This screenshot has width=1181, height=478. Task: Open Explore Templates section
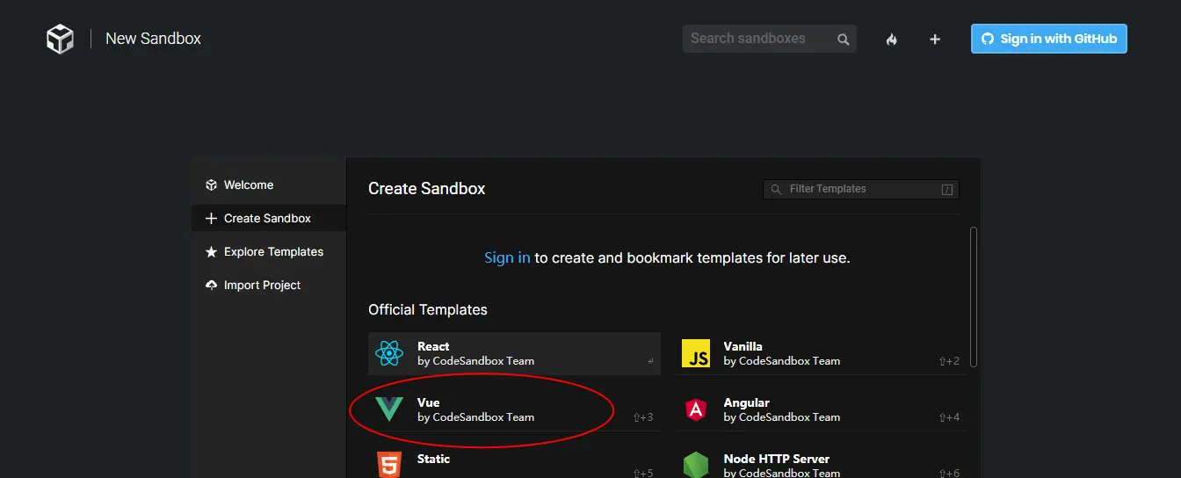pos(269,252)
